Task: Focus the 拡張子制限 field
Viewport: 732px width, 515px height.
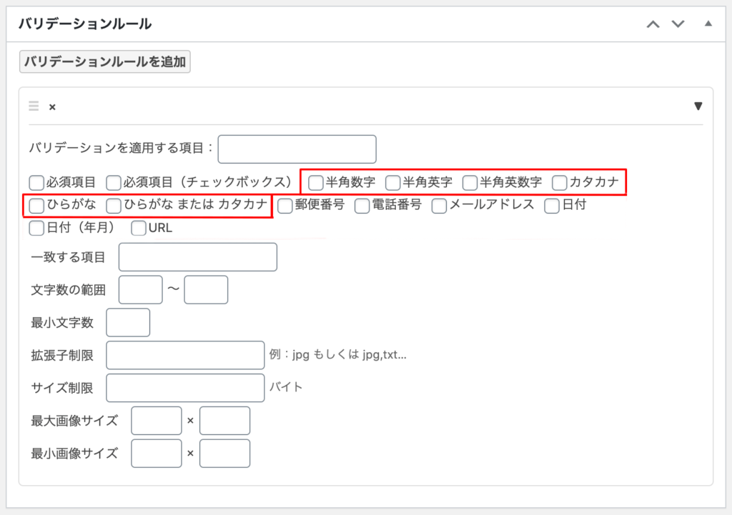Action: tap(185, 355)
